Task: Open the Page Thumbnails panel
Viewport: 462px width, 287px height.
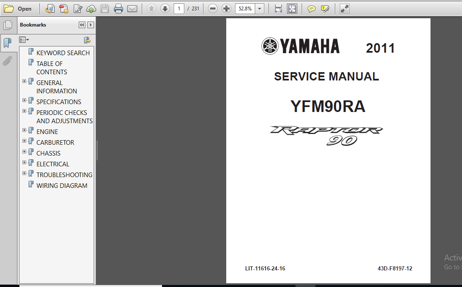Action: click(8, 25)
